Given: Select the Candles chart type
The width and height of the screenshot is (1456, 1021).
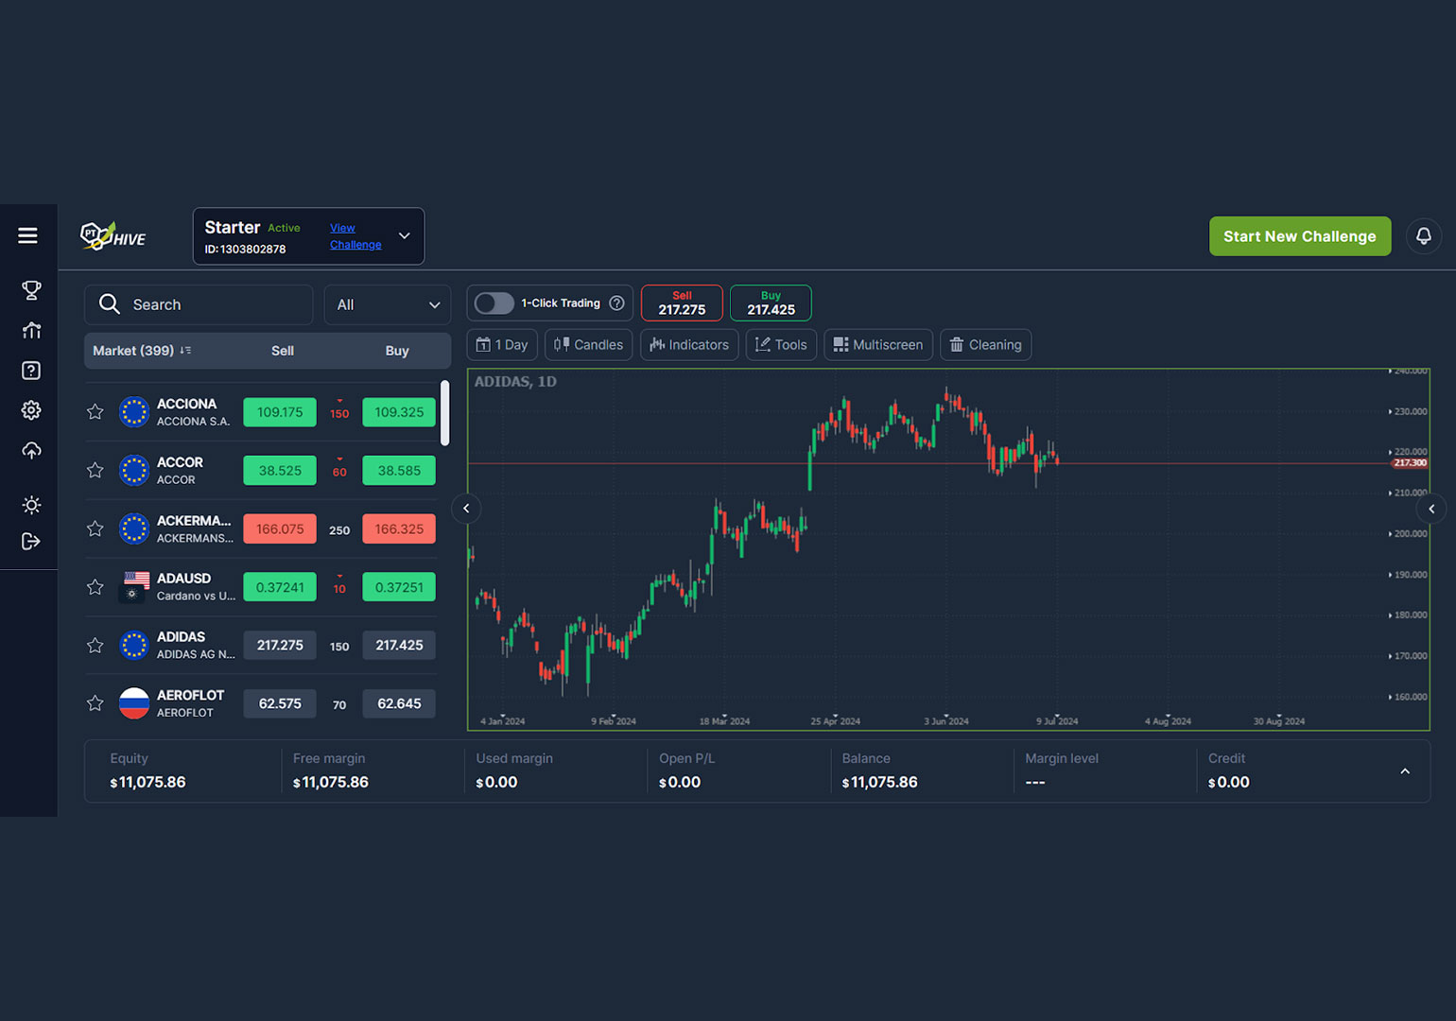Looking at the screenshot, I should 588,344.
